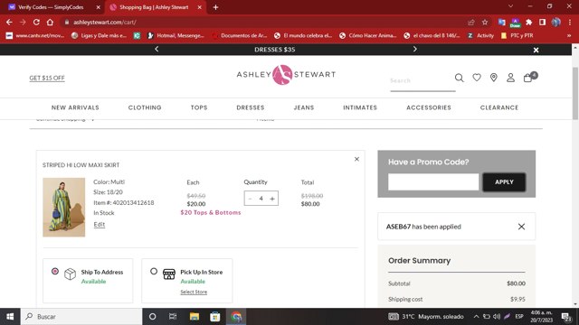The width and height of the screenshot is (579, 325).
Task: Open the wishlist heart icon
Action: pyautogui.click(x=477, y=78)
